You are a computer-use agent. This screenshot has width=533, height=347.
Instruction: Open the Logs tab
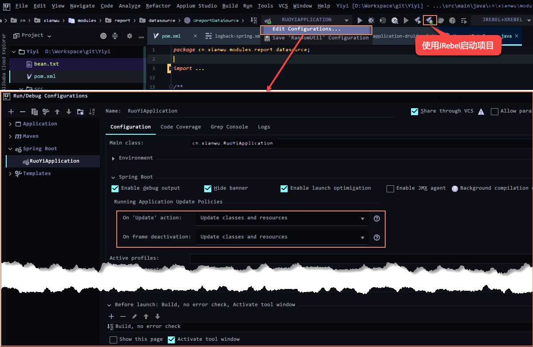point(264,127)
